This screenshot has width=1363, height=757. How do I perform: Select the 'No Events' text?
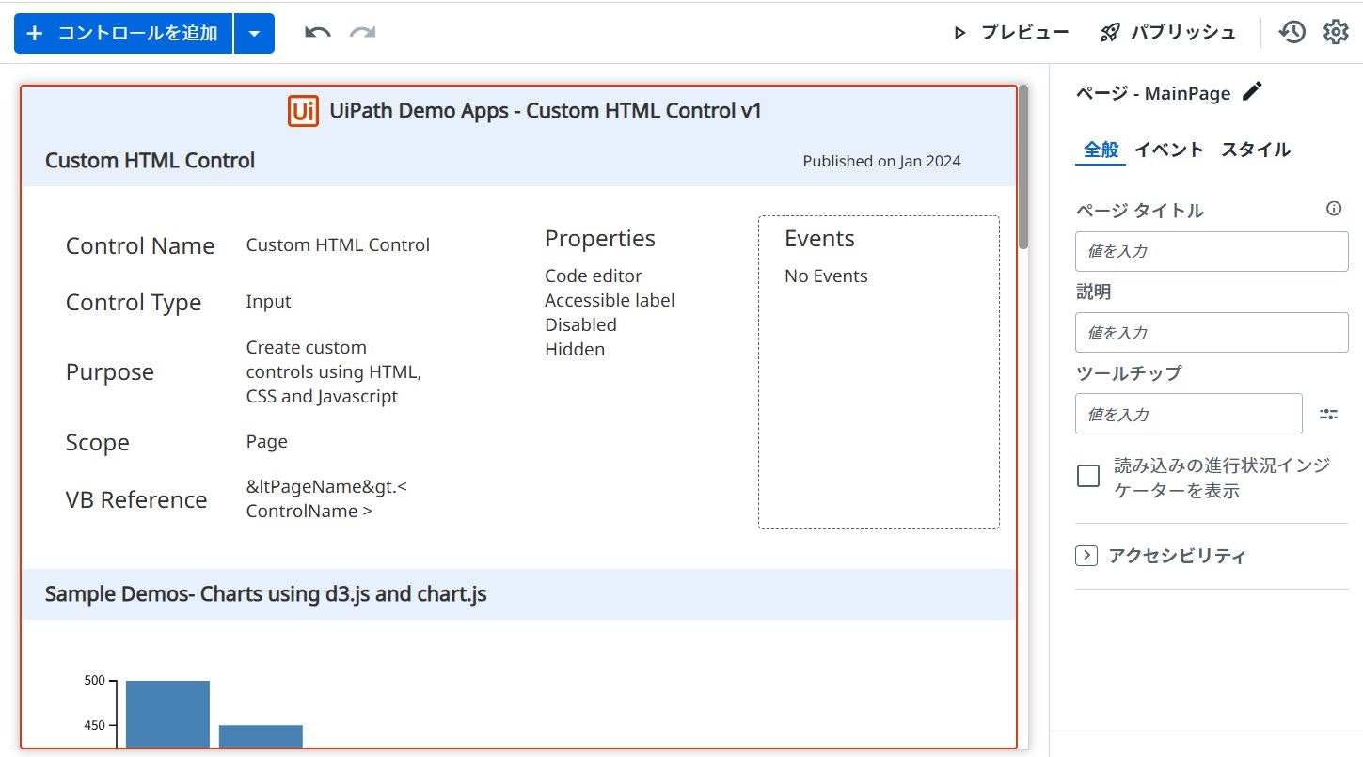826,276
